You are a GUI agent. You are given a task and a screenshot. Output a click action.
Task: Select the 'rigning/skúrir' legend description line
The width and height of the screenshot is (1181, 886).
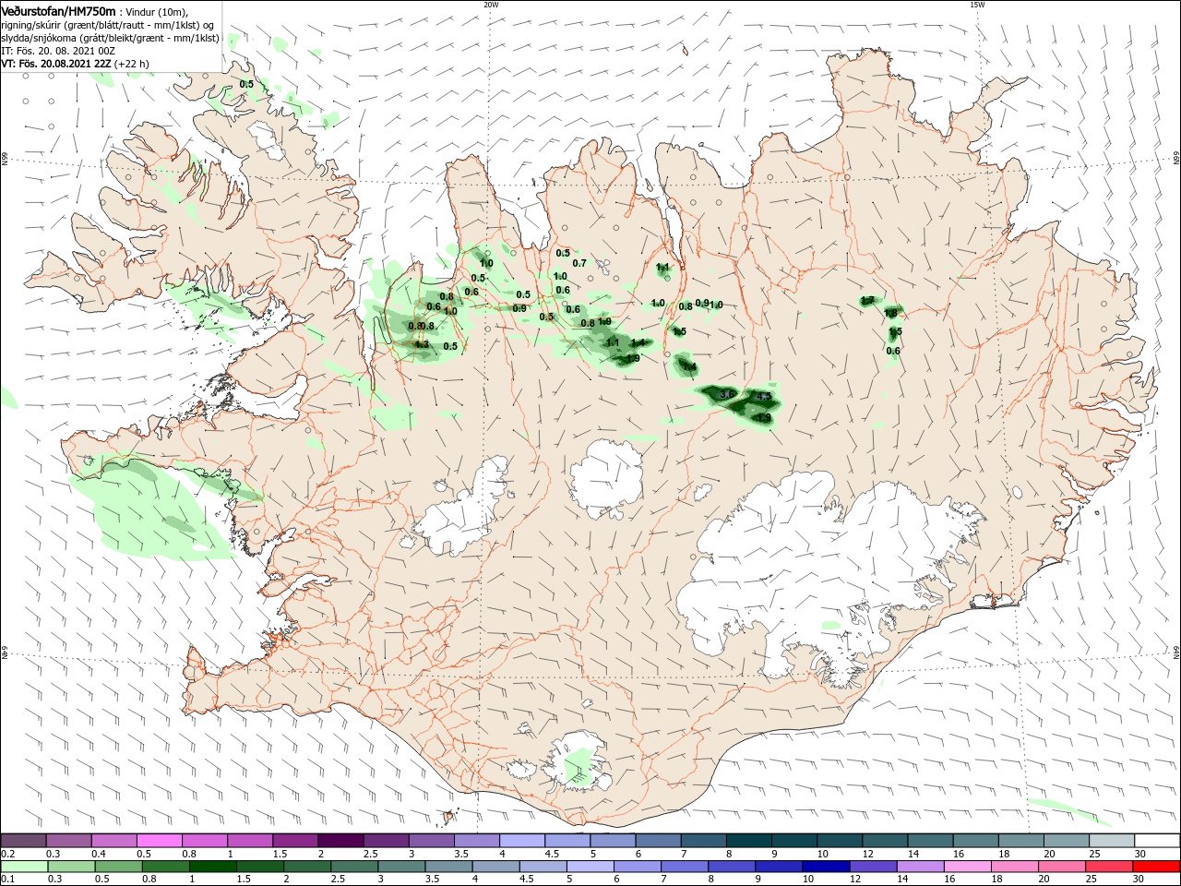coord(109,25)
